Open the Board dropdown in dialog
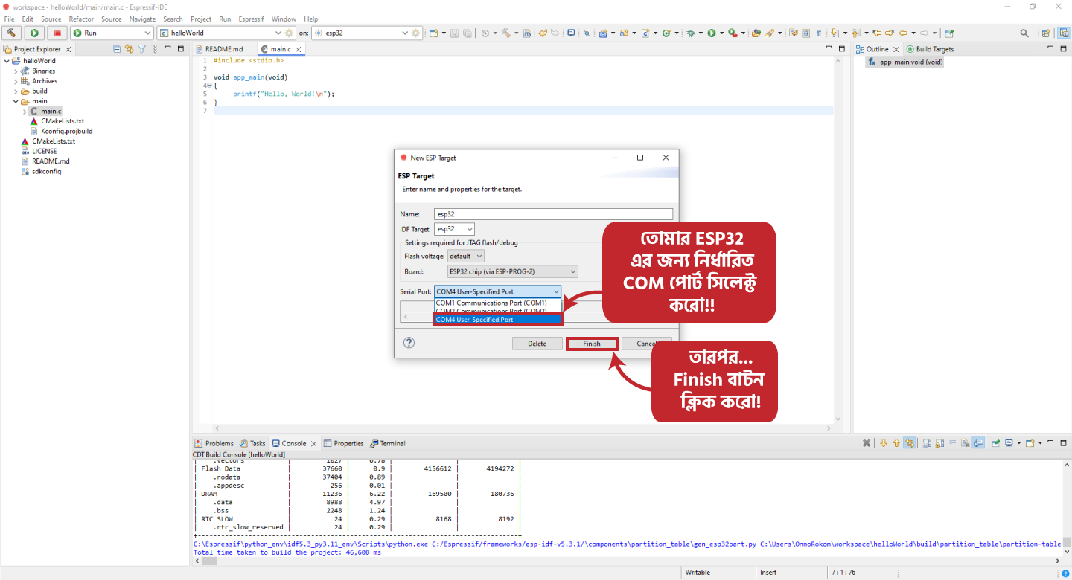Viewport: 1072px width, 580px height. 512,271
